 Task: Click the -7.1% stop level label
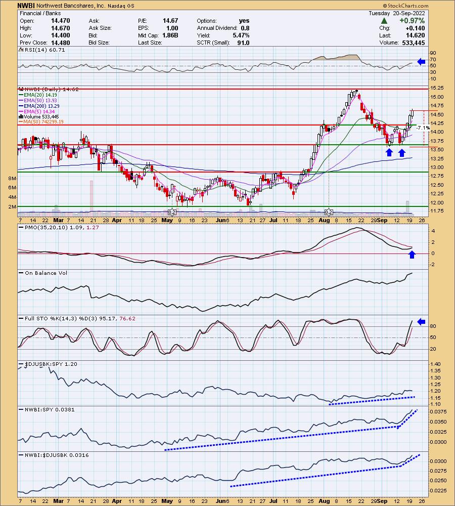click(x=423, y=128)
